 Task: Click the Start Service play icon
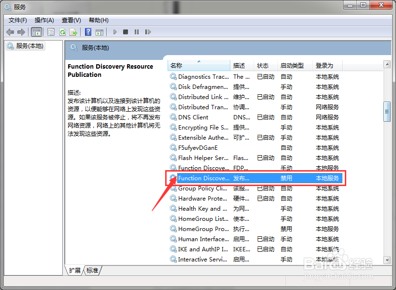[115, 32]
